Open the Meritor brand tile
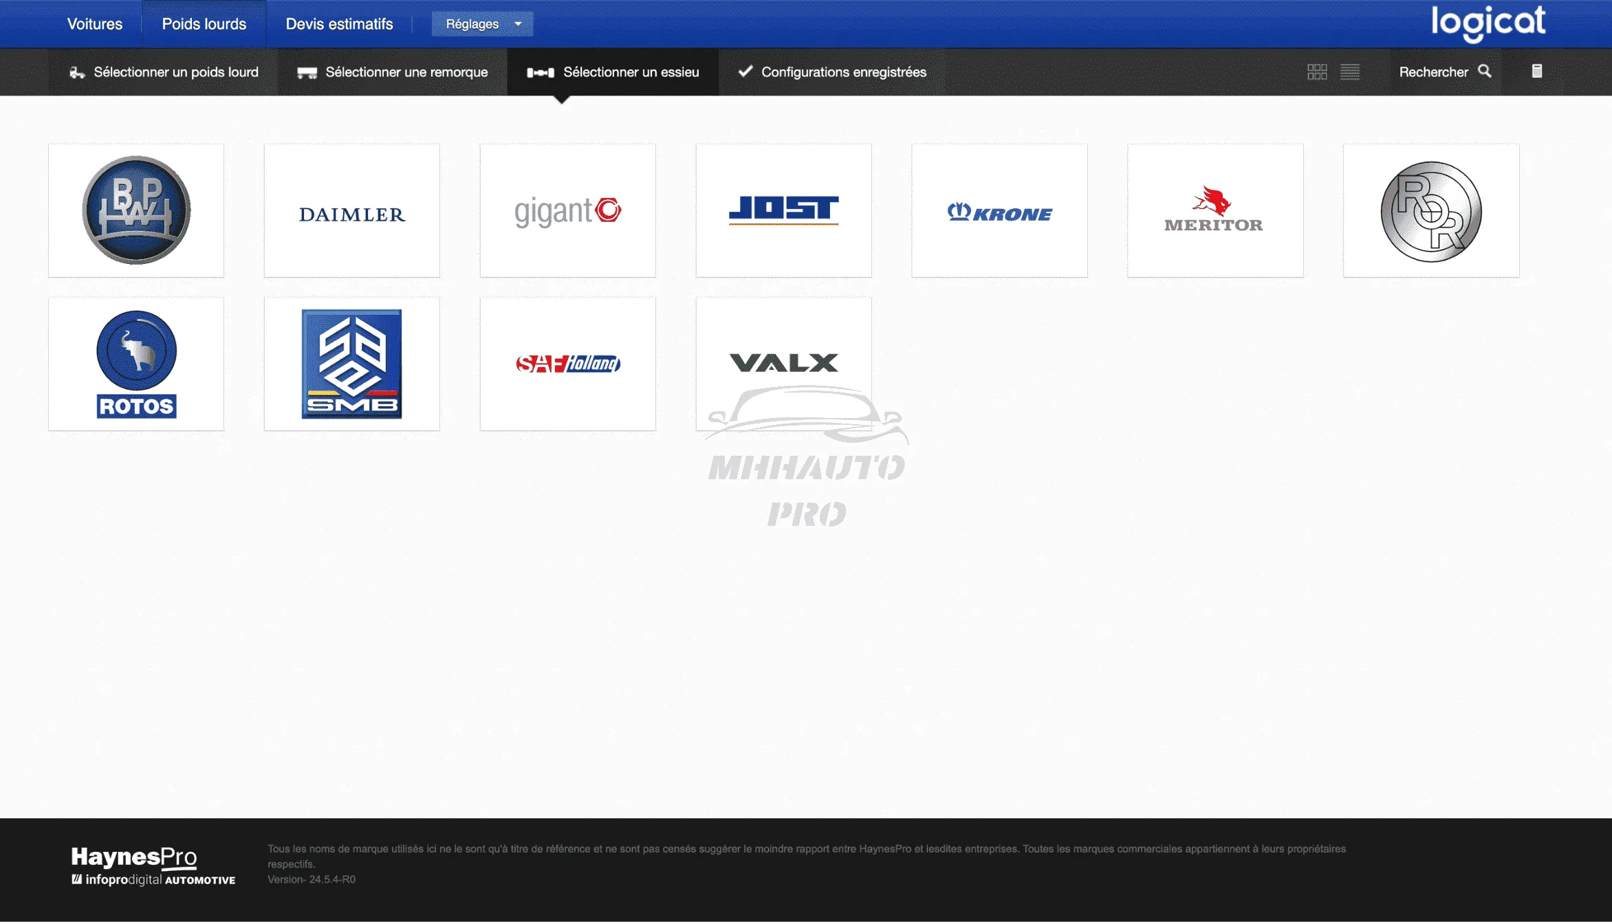 tap(1215, 210)
